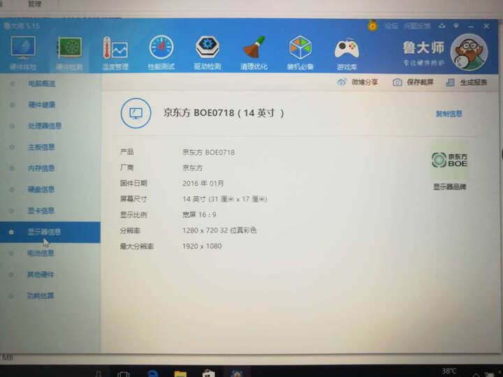Open File Explorer from the taskbar

(180, 374)
